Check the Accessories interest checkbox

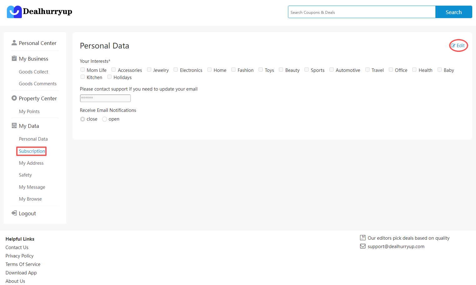[x=114, y=70]
